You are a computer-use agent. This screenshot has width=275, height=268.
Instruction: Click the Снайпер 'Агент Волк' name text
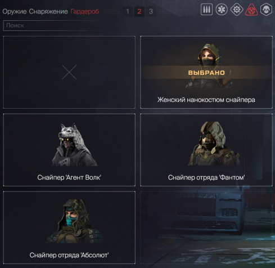coord(69,177)
